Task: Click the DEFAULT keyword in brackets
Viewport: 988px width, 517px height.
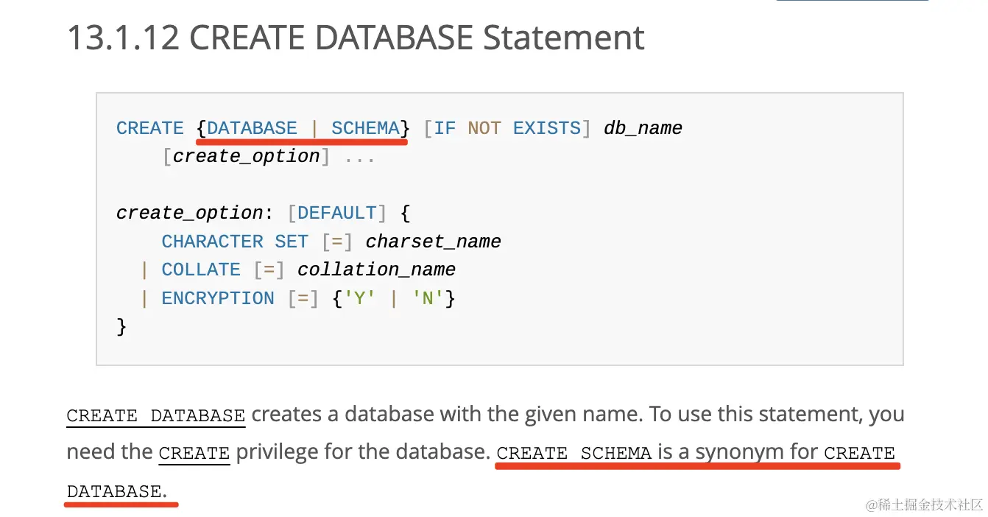Action: click(336, 213)
